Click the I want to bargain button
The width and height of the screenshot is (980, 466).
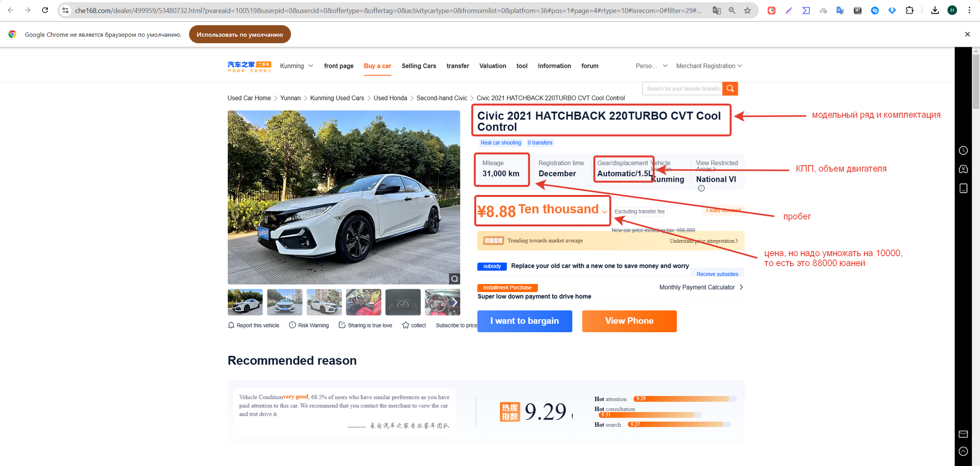[x=524, y=321]
